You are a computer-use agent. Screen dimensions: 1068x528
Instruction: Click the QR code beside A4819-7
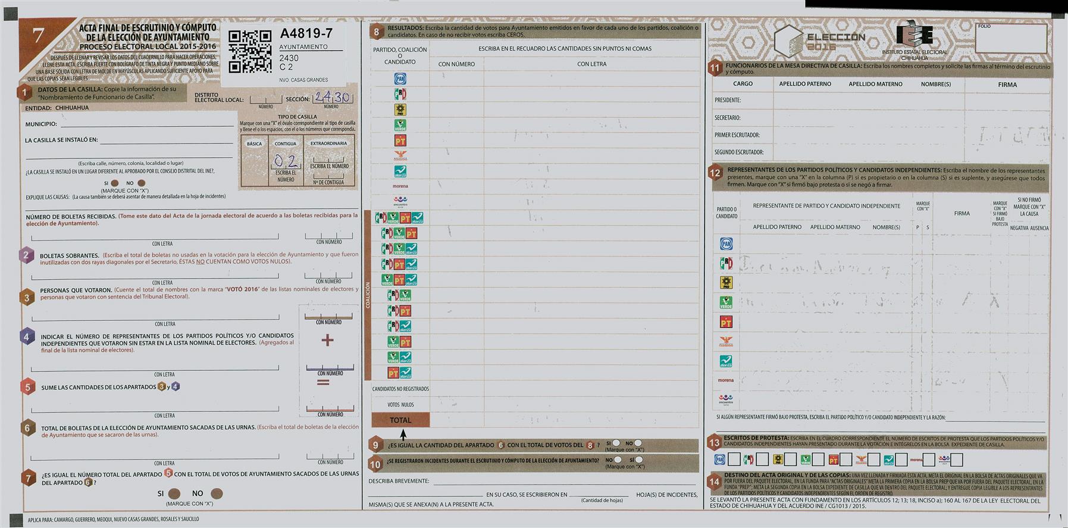[x=250, y=51]
